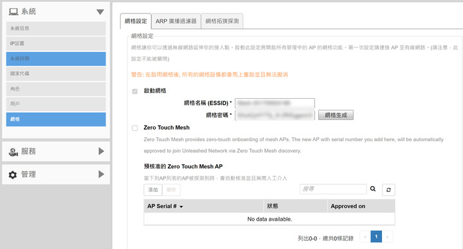This screenshot has width=463, height=249.
Task: Click the 狀態 column header
Action: click(x=296, y=206)
